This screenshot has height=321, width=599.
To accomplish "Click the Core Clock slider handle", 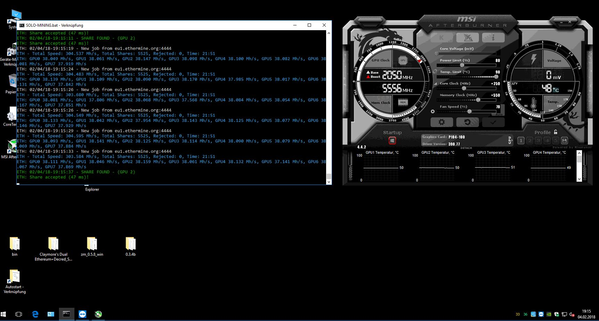I will pos(464,88).
